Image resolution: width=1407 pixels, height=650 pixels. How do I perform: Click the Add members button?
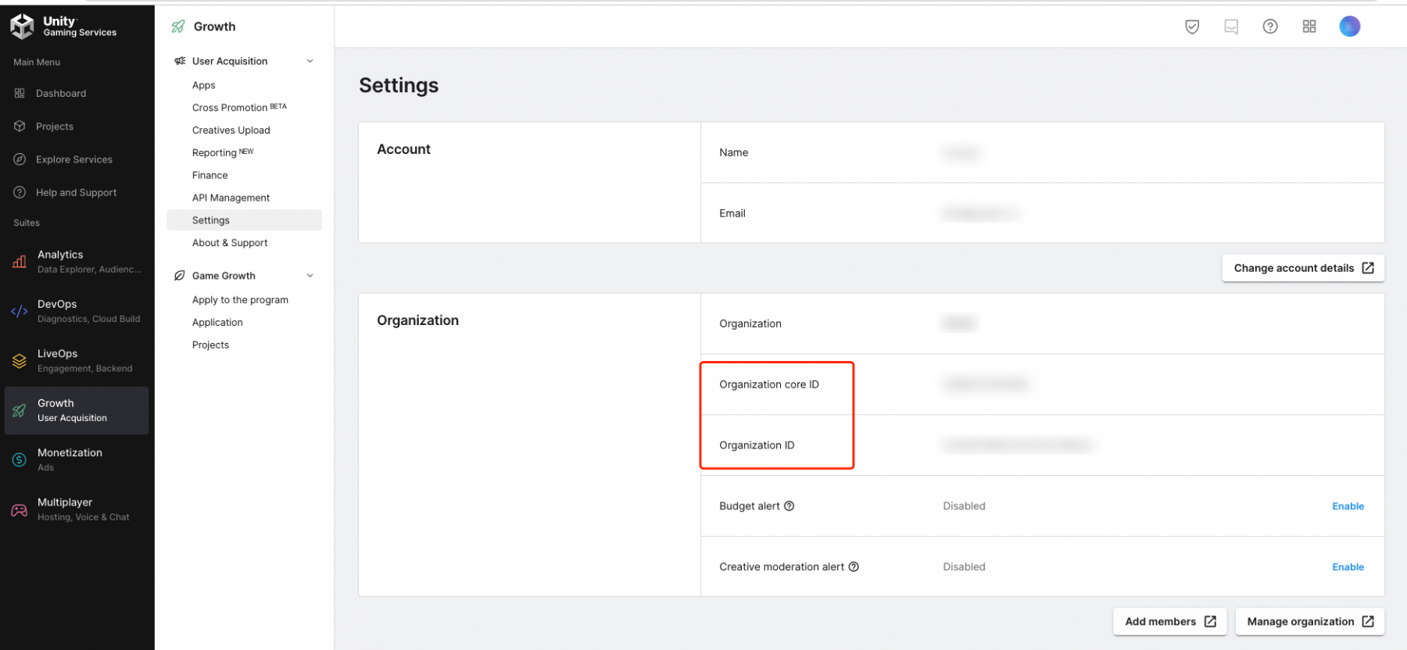pos(1170,622)
